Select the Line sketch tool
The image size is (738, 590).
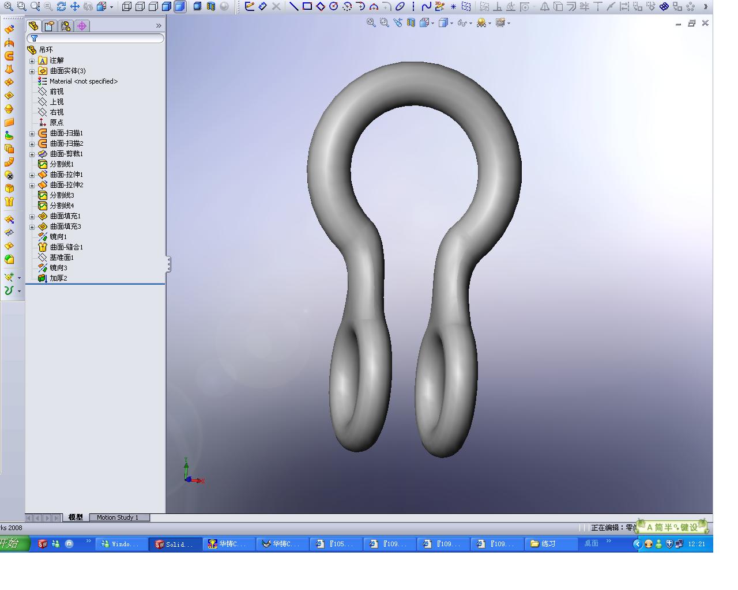(x=293, y=6)
